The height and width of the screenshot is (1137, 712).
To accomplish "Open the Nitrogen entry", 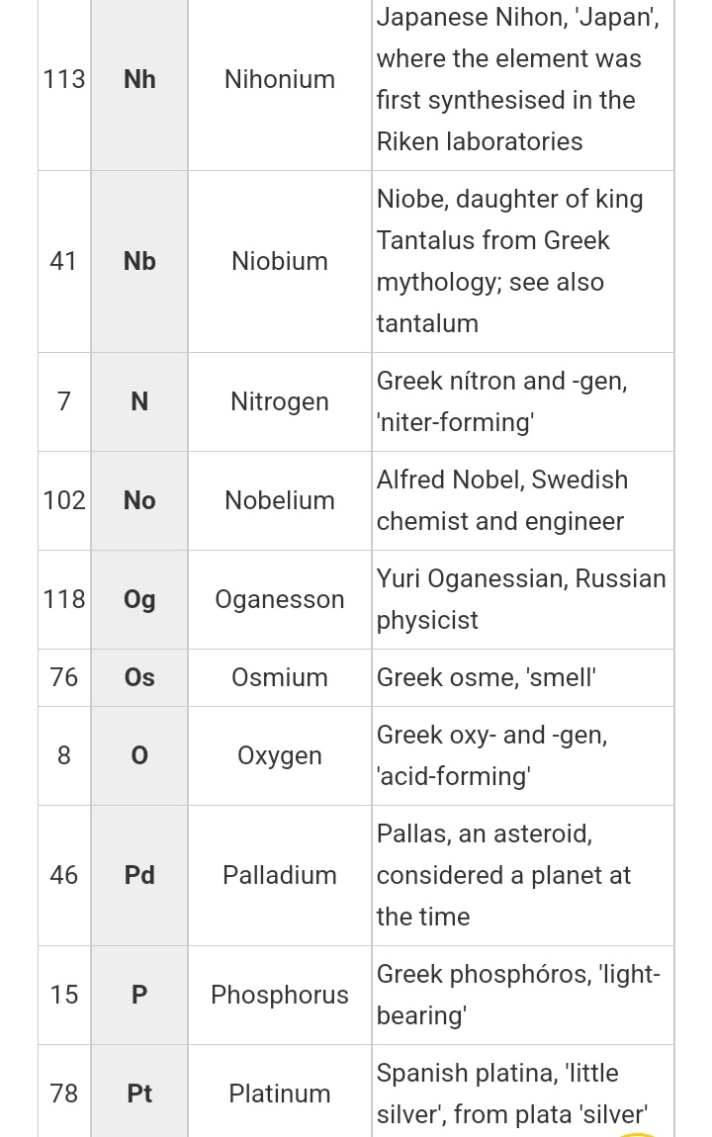I will (x=279, y=401).
